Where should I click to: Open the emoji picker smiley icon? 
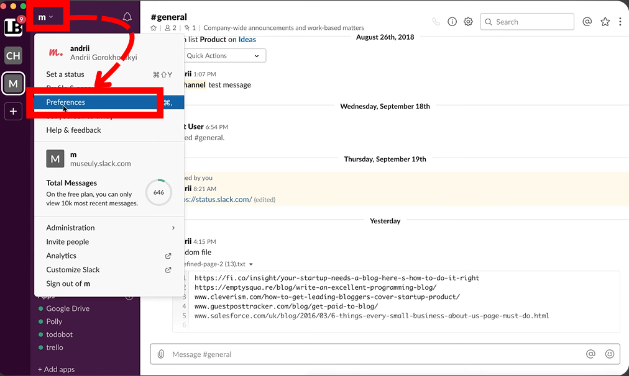pos(610,354)
